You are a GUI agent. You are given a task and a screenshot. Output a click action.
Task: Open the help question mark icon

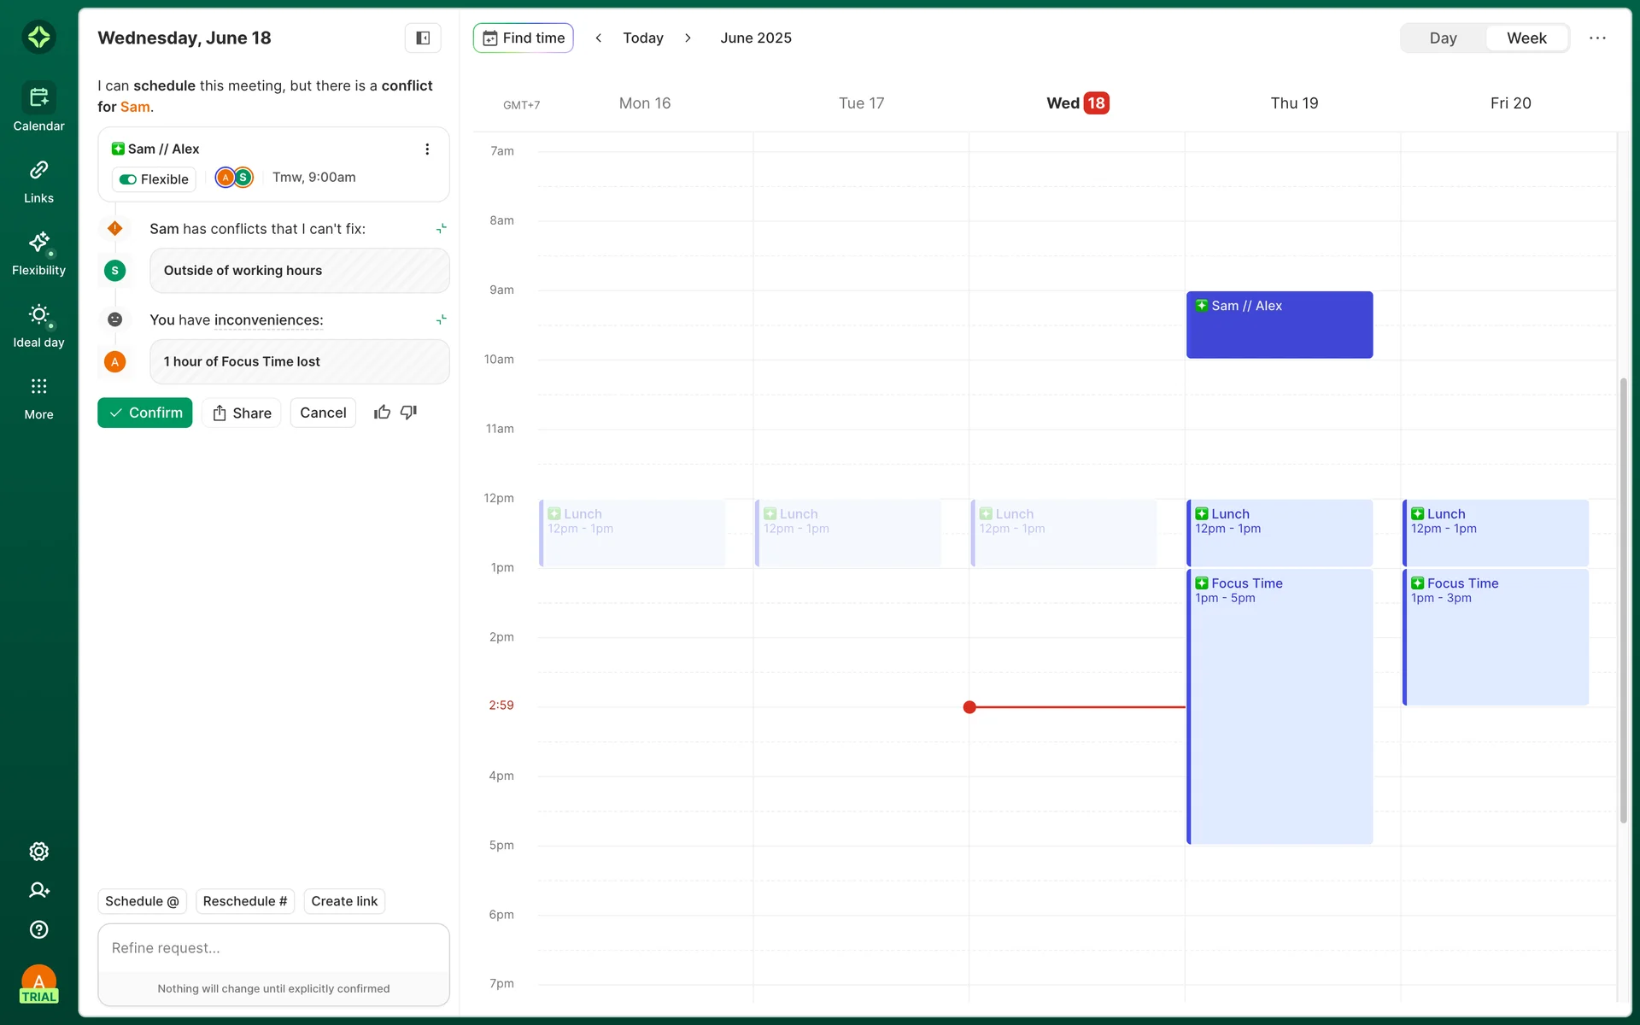[x=38, y=929]
